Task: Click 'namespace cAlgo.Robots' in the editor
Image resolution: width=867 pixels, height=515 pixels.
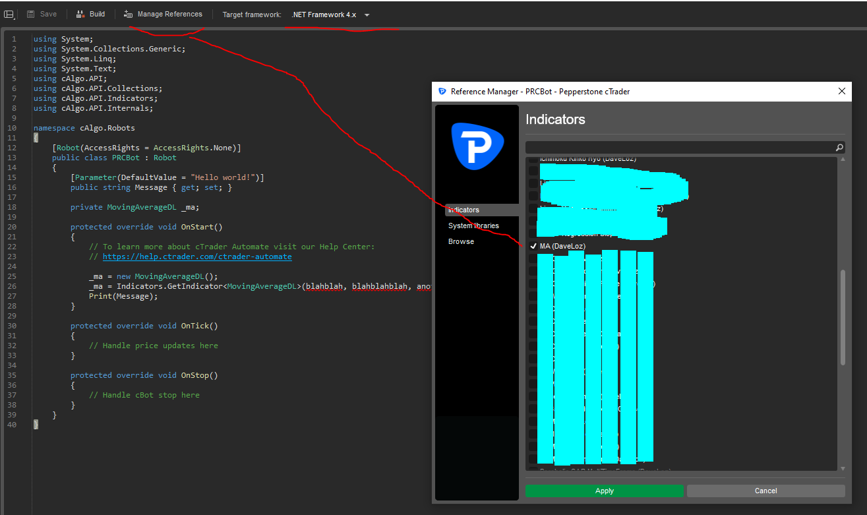Action: pos(84,128)
